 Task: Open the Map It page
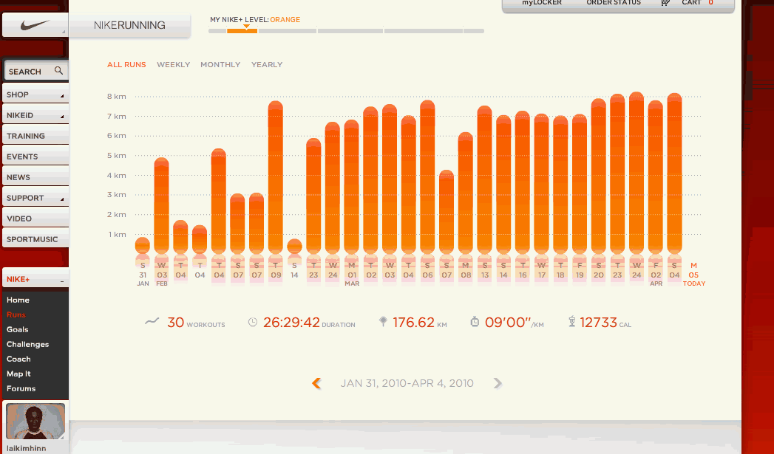tap(18, 374)
